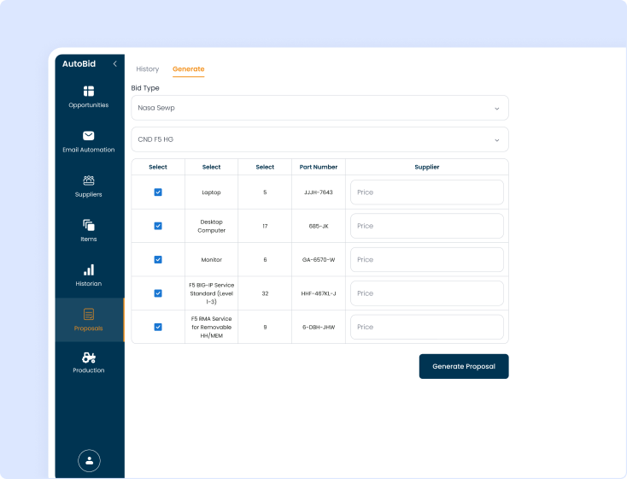The height and width of the screenshot is (479, 627).
Task: Uncheck the Desktop Computer row checkbox
Action: [x=158, y=226]
